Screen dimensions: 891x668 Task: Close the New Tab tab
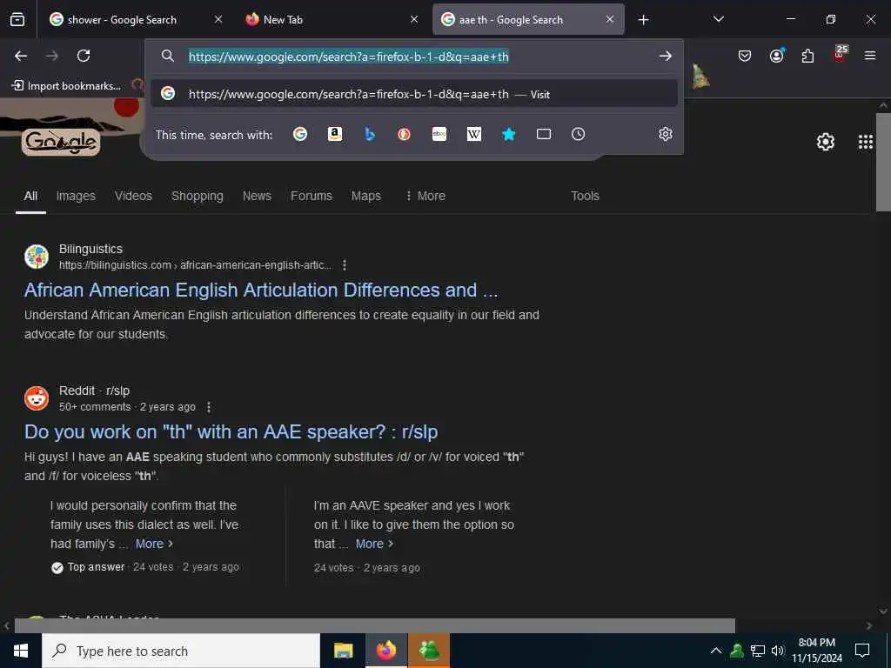point(414,19)
